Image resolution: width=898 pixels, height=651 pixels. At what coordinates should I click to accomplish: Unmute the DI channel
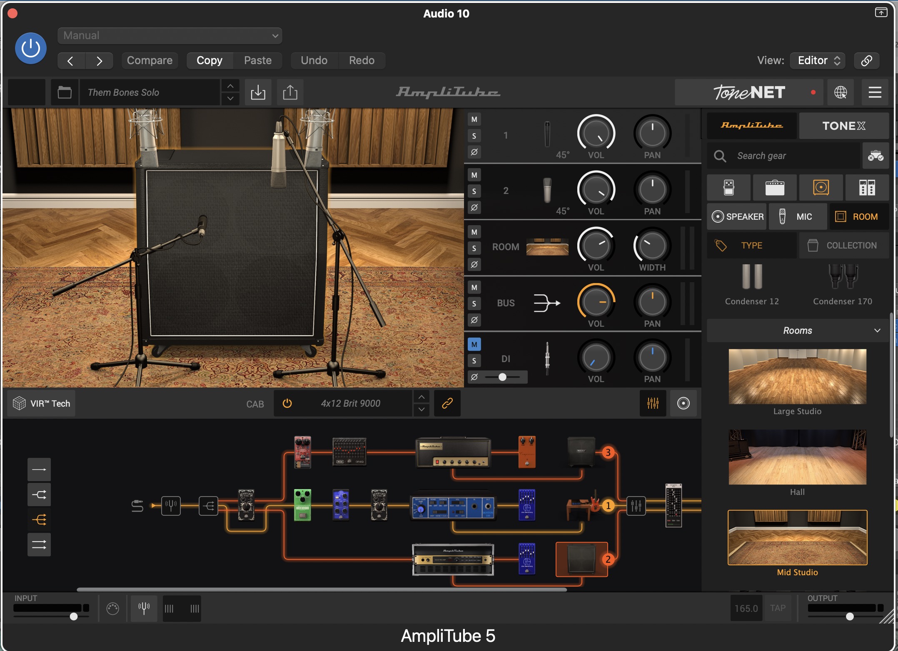474,344
